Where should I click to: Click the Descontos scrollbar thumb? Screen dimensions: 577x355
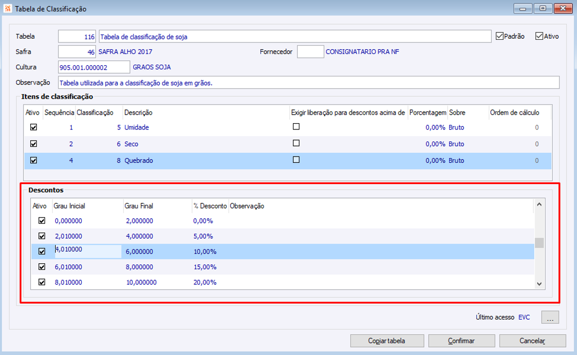click(x=539, y=243)
